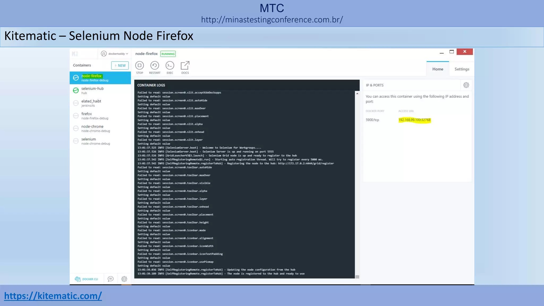
Task: Click the Kitematic logo icon
Action: coord(75,54)
